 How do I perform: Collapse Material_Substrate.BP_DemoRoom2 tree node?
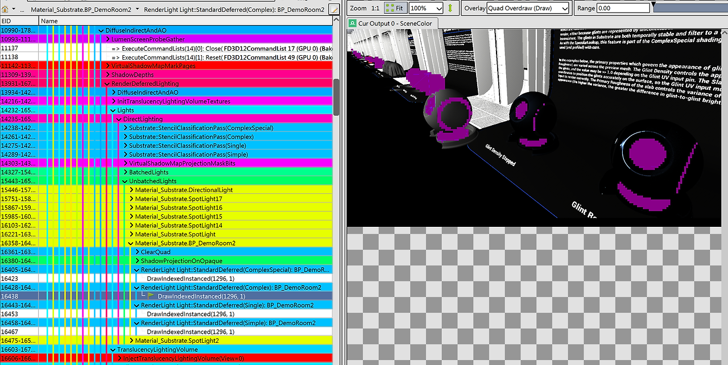click(x=131, y=243)
